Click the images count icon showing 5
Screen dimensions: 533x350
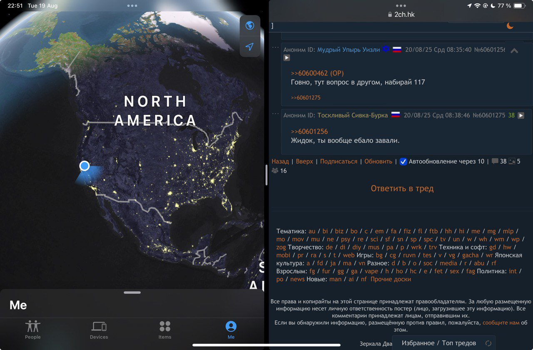[x=512, y=161]
